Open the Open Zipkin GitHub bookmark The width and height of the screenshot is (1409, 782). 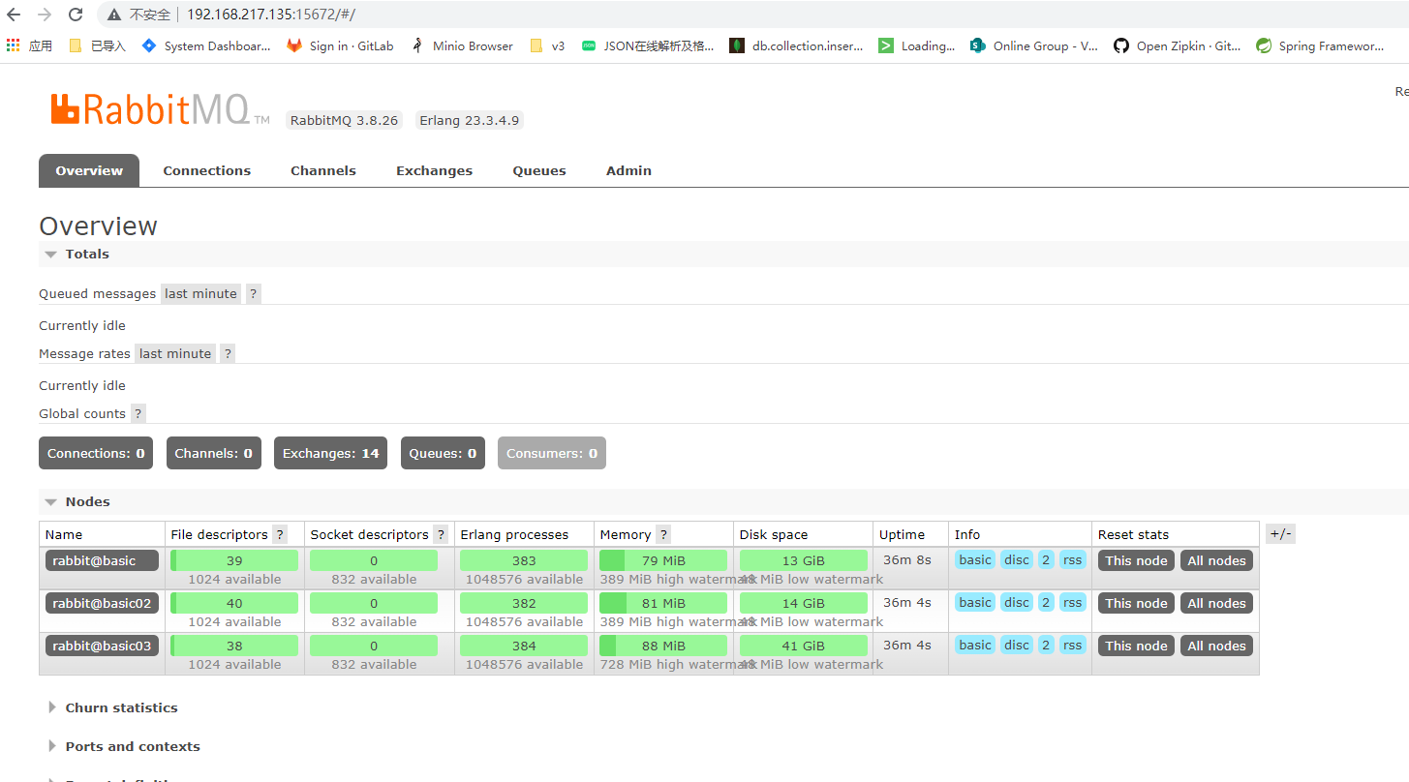1177,45
